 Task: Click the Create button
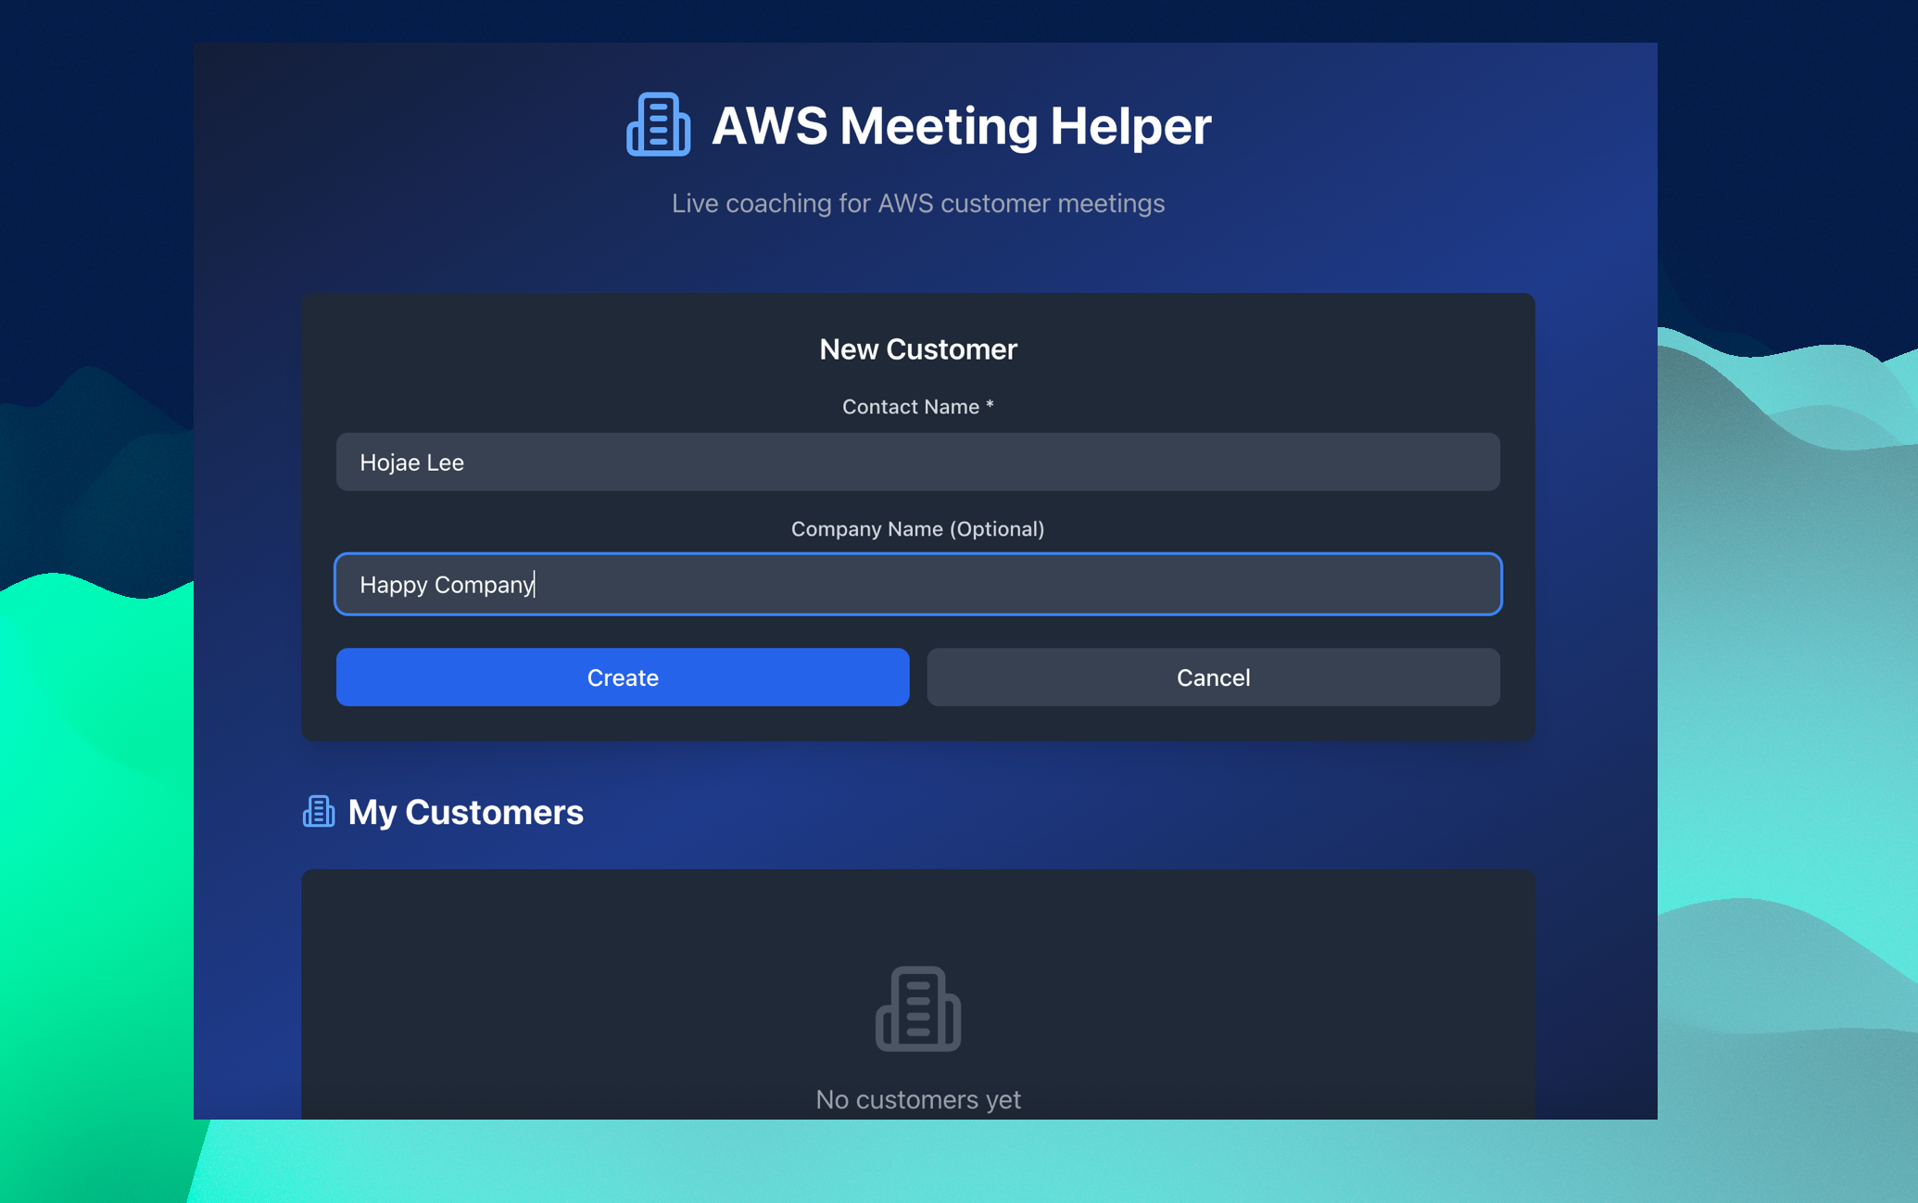622,677
